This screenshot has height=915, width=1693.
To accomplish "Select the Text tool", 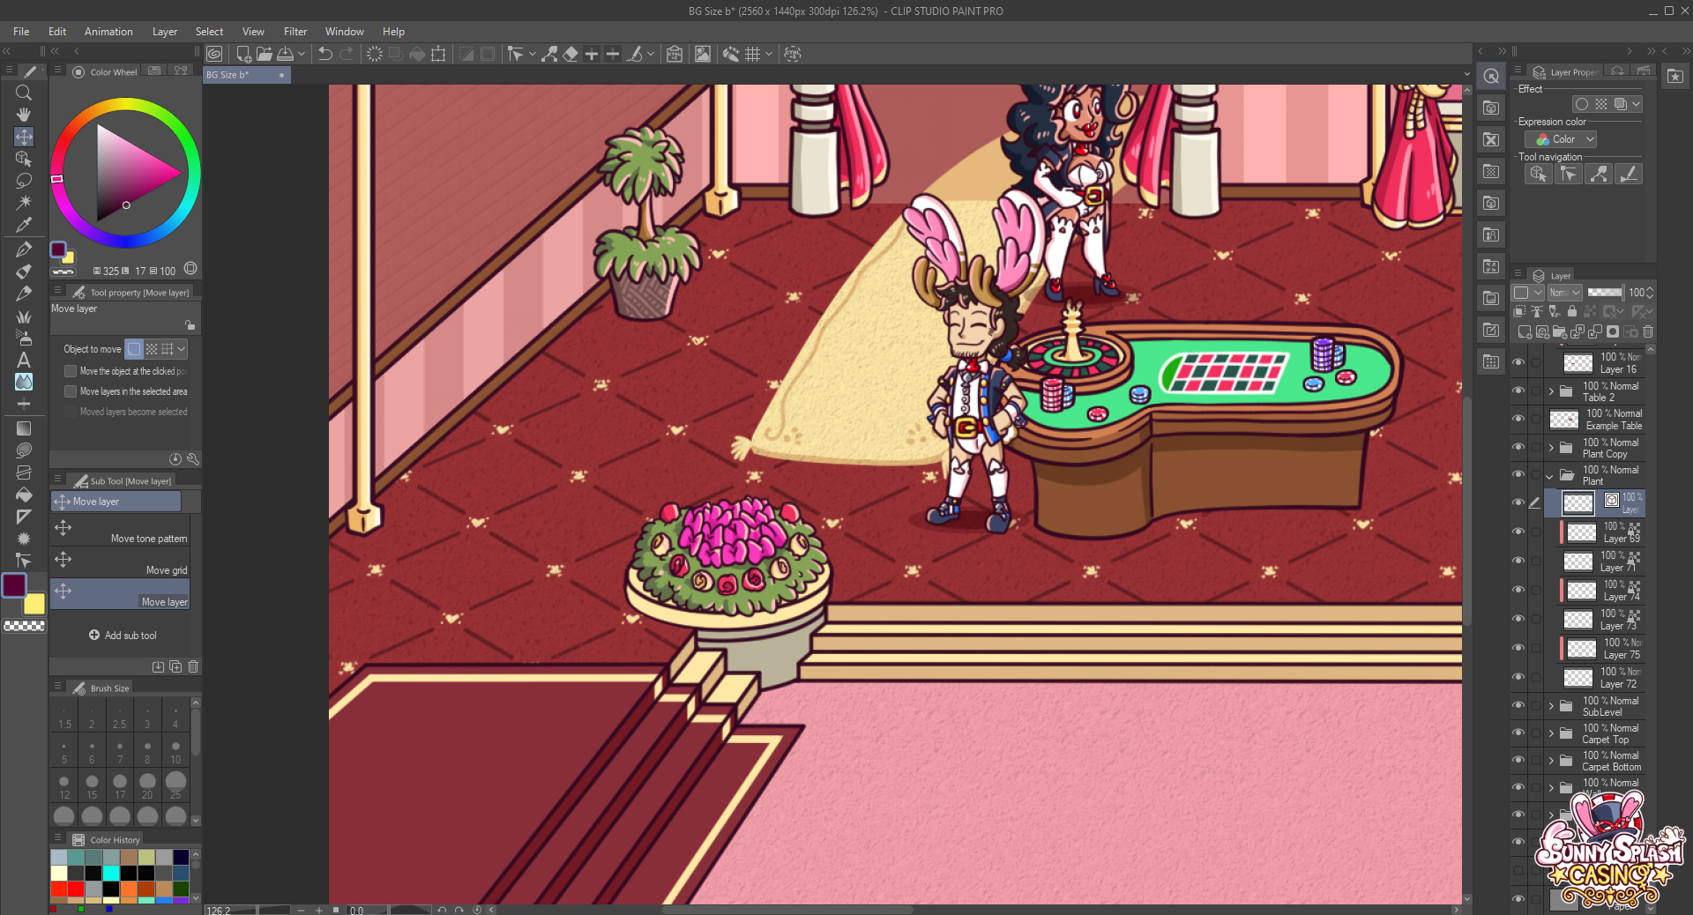I will coord(24,360).
